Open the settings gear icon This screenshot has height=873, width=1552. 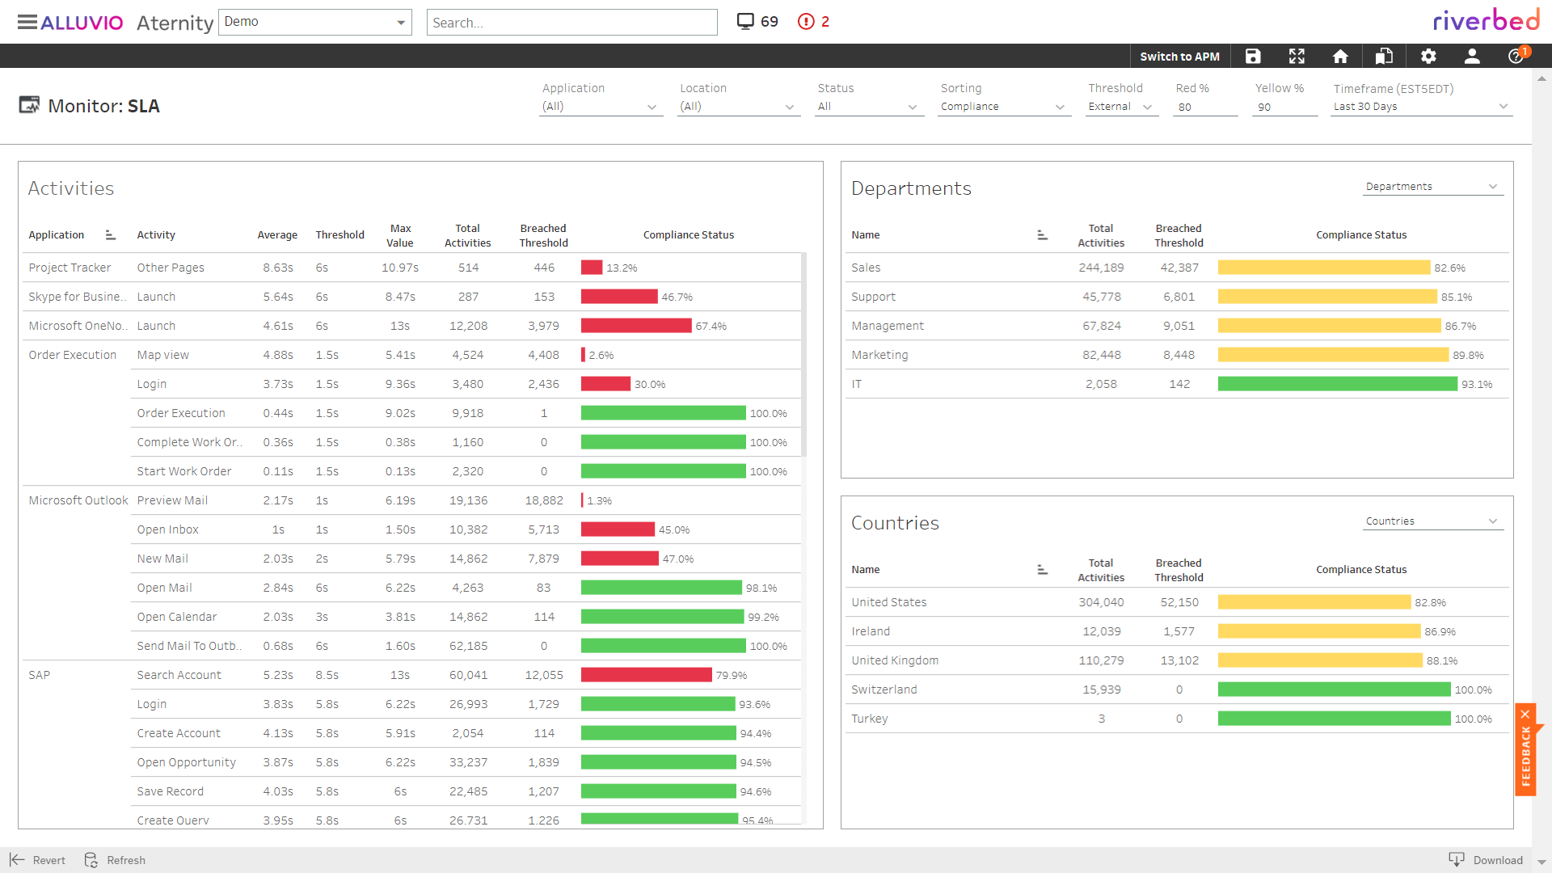1429,57
